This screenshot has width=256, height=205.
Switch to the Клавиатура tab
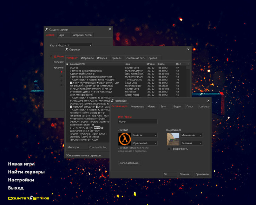pyautogui.click(x=137, y=107)
